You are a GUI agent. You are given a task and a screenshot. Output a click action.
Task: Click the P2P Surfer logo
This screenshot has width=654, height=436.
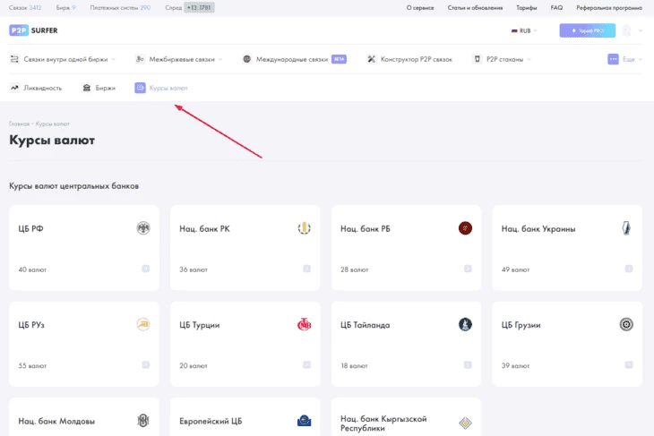[x=33, y=30]
